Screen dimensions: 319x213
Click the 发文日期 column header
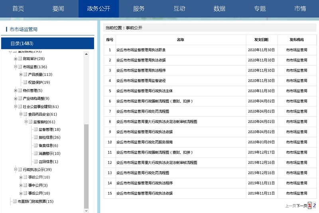click(262, 40)
